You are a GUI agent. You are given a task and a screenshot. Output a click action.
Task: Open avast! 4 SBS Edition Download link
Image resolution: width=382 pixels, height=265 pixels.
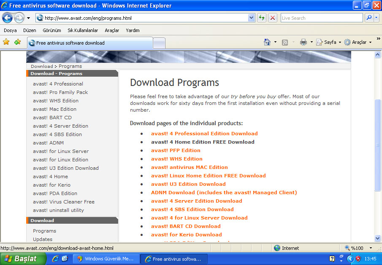[192, 209]
